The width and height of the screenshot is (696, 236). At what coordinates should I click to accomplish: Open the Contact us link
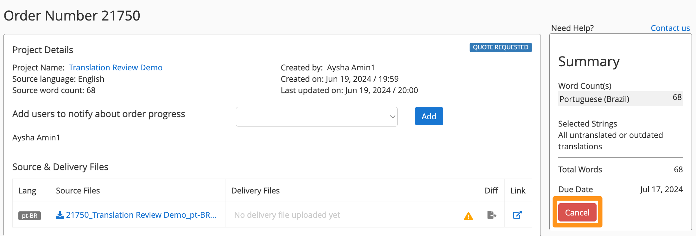670,28
